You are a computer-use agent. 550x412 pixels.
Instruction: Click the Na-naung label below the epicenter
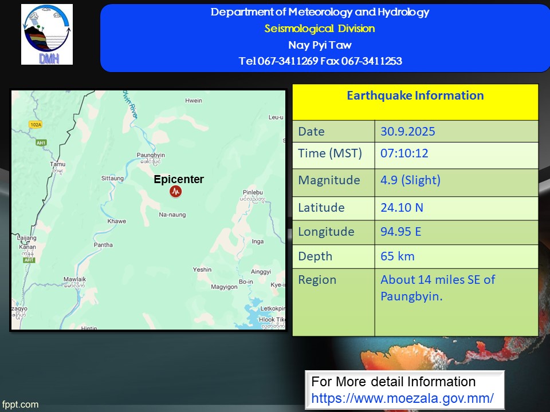[172, 215]
